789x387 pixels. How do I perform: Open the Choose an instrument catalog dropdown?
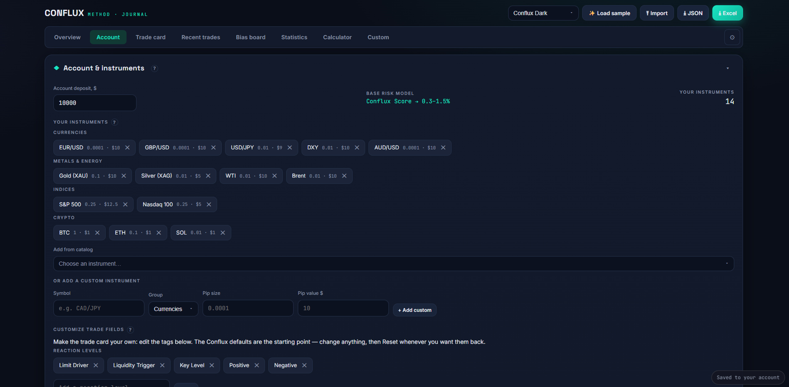(394, 264)
